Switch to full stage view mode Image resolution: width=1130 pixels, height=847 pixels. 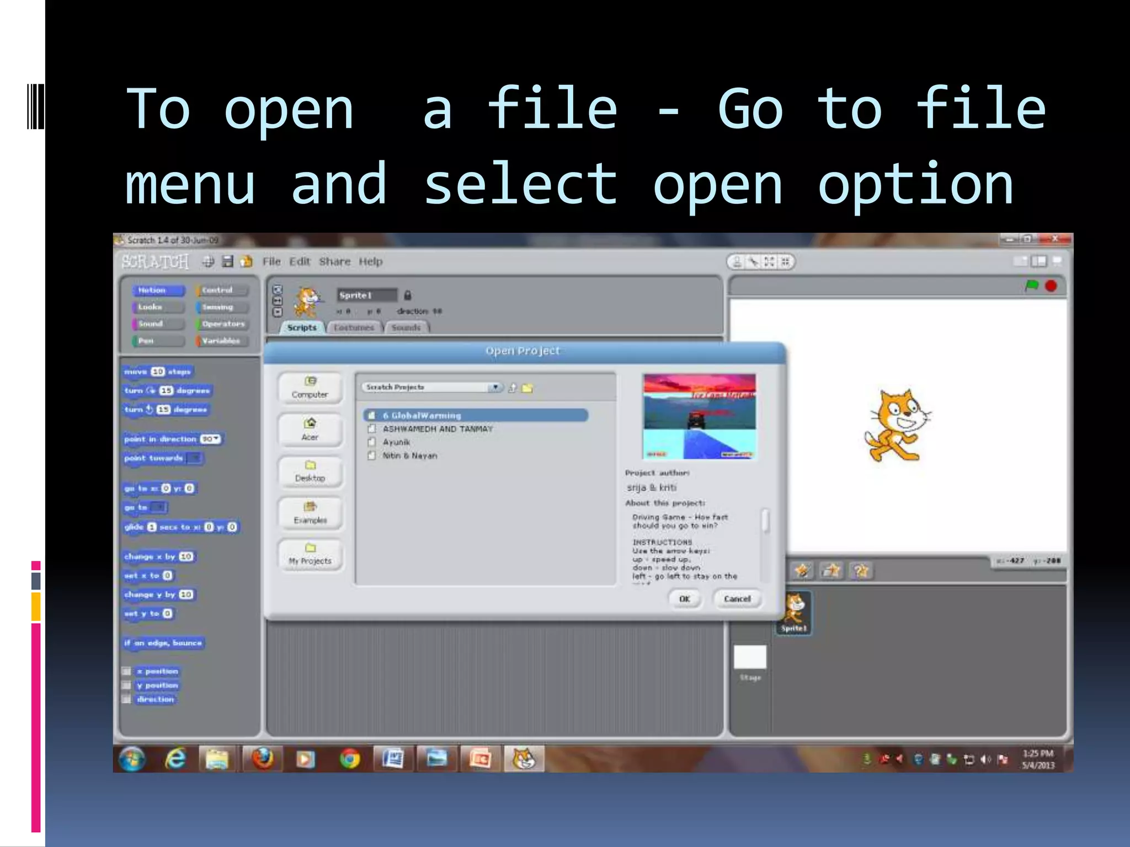(x=1039, y=261)
